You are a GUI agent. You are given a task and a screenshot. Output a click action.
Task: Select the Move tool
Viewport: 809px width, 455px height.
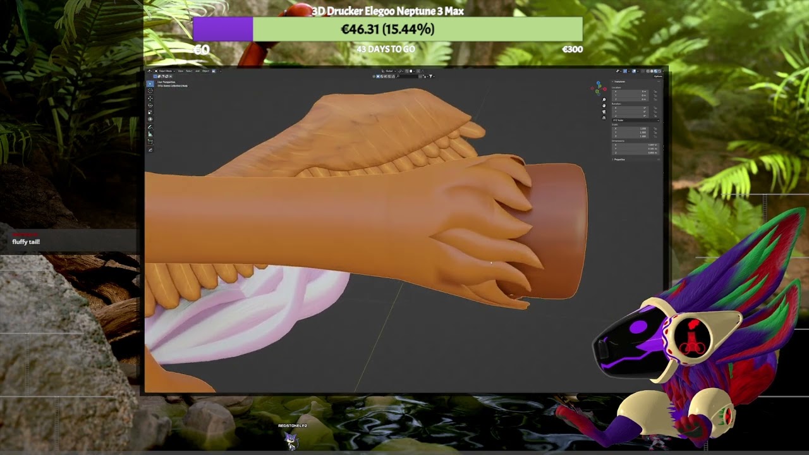tap(150, 99)
